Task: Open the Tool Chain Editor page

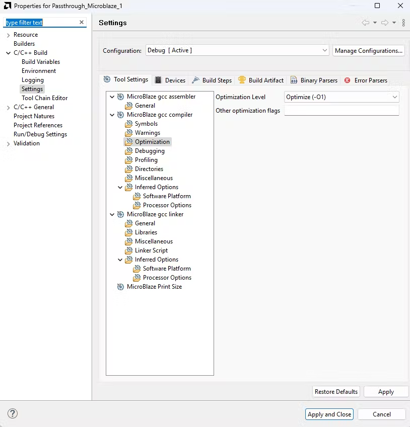Action: pos(44,98)
